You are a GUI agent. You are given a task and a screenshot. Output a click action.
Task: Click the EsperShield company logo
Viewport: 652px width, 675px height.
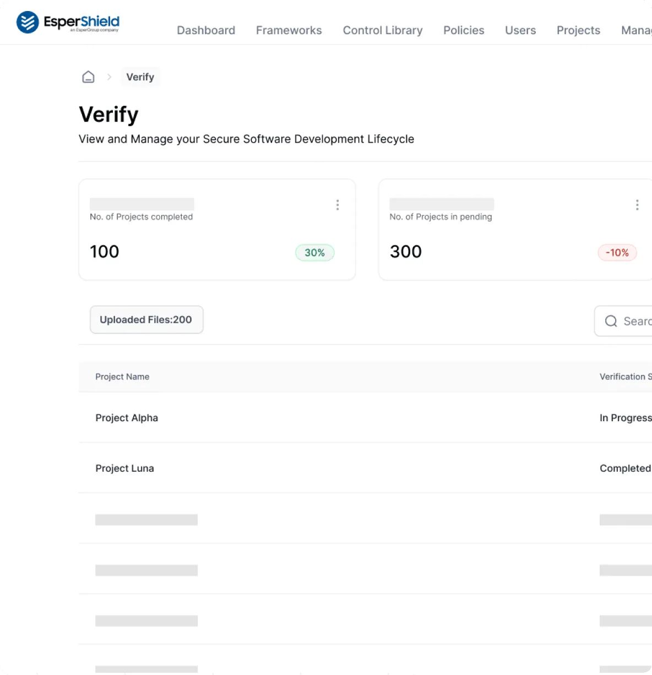coord(67,22)
